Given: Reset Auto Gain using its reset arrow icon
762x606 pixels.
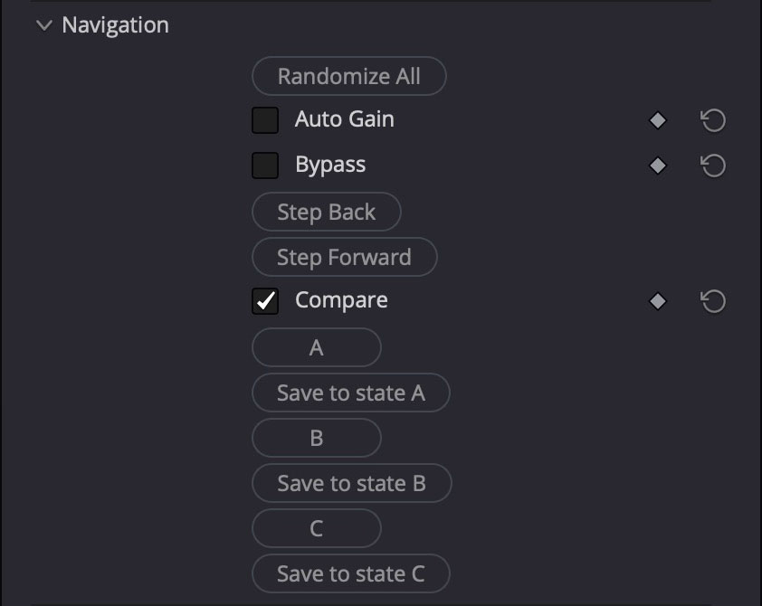Looking at the screenshot, I should tap(712, 119).
